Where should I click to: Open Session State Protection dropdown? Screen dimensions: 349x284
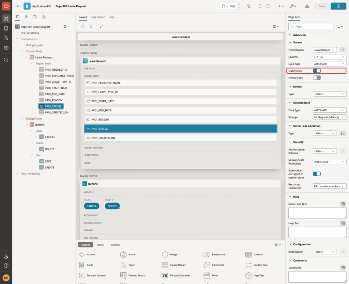point(329,162)
